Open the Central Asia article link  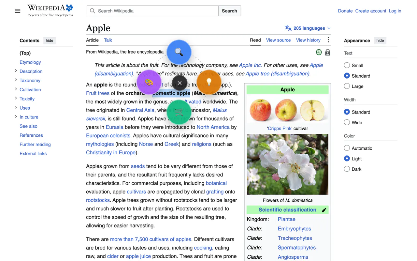[x=140, y=110]
